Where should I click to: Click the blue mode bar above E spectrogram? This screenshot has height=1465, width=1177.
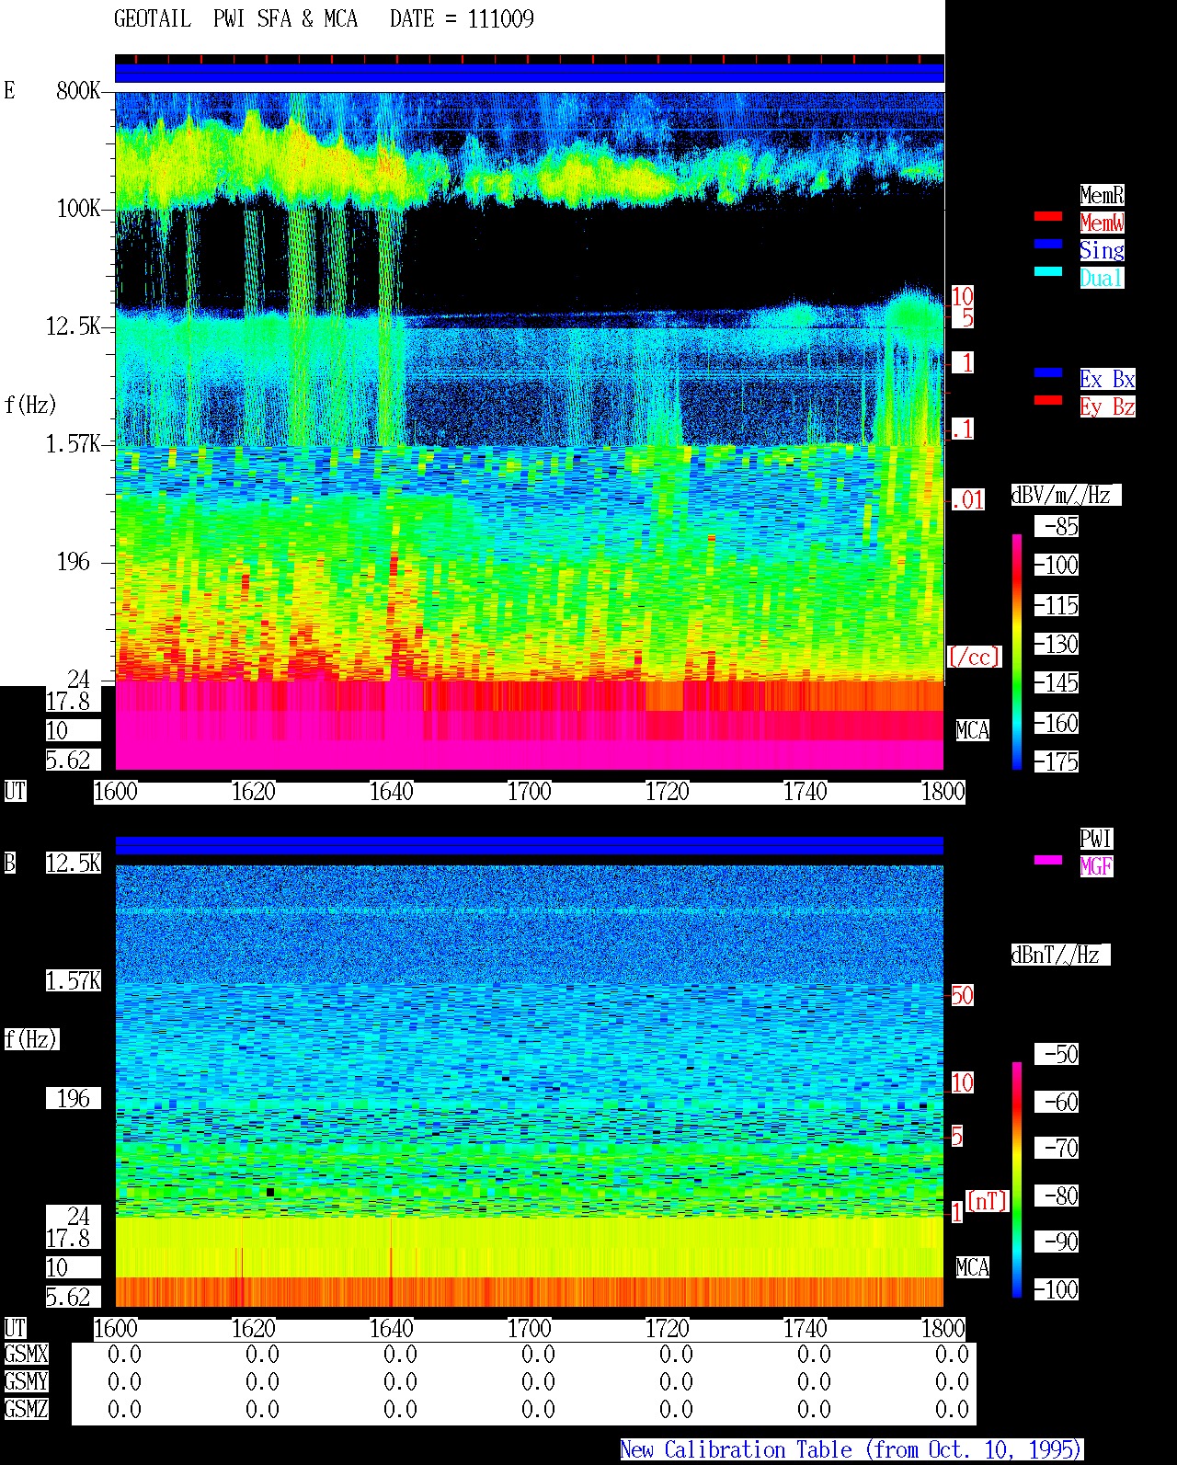[x=530, y=73]
